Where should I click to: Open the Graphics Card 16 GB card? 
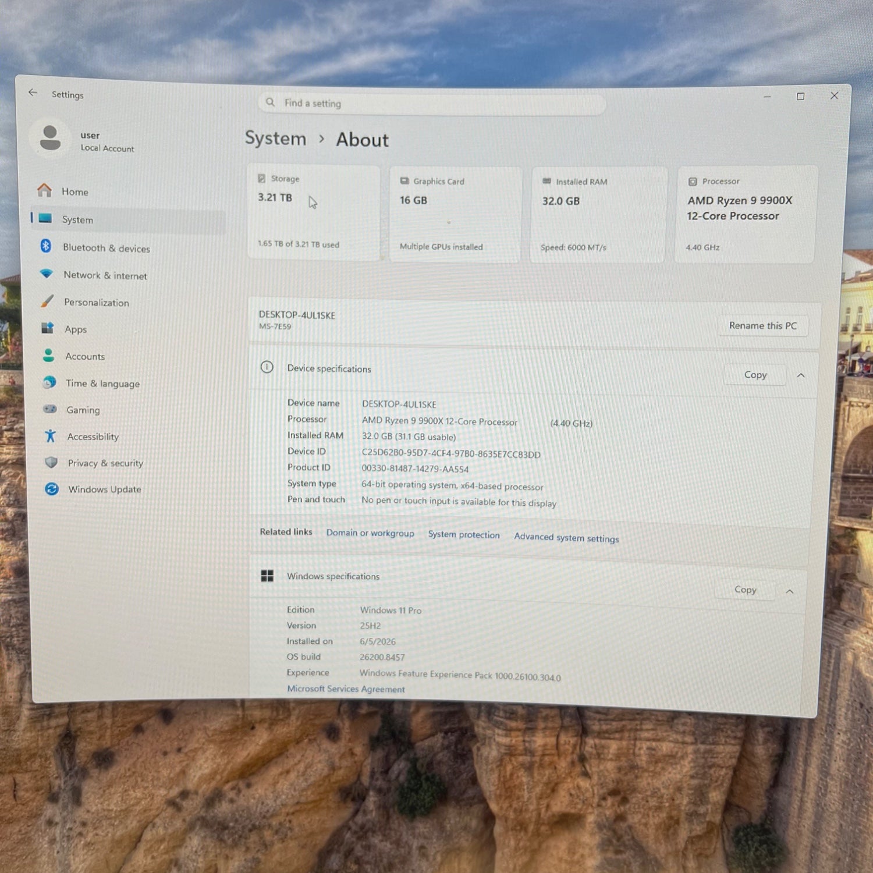(456, 214)
